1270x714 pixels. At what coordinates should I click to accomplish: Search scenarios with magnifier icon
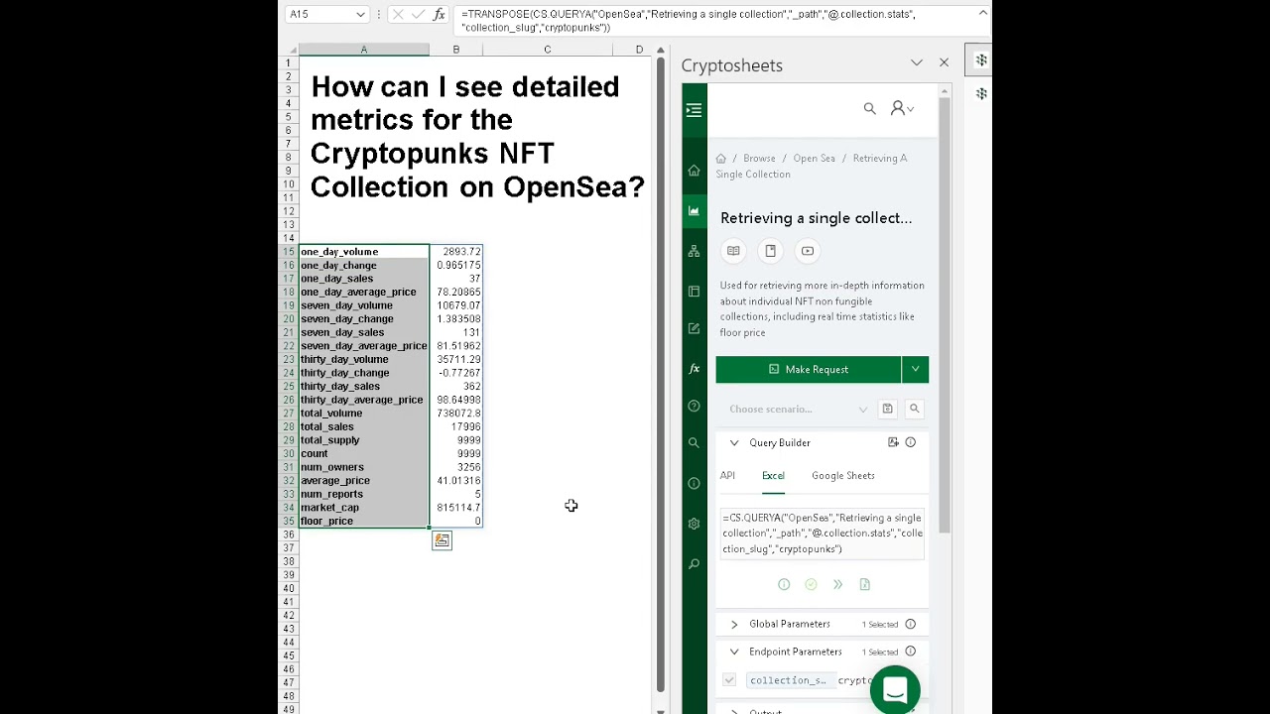(914, 409)
